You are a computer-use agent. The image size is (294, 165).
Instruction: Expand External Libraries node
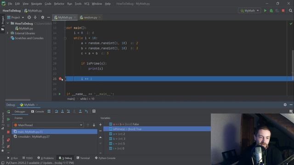click(8, 33)
